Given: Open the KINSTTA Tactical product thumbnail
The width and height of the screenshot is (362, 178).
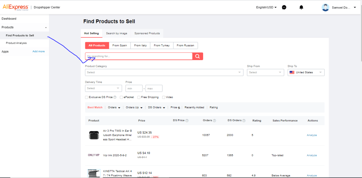Looking at the screenshot, I should click(x=94, y=173).
